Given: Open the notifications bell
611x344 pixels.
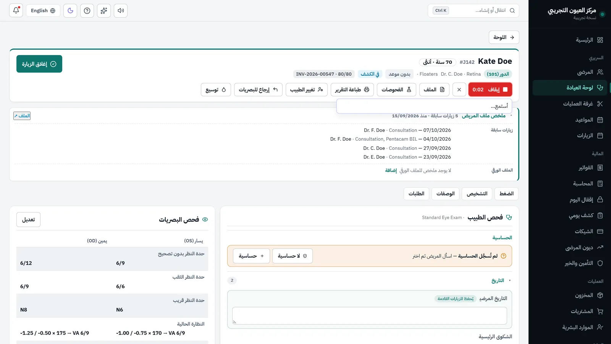Looking at the screenshot, I should (x=16, y=10).
